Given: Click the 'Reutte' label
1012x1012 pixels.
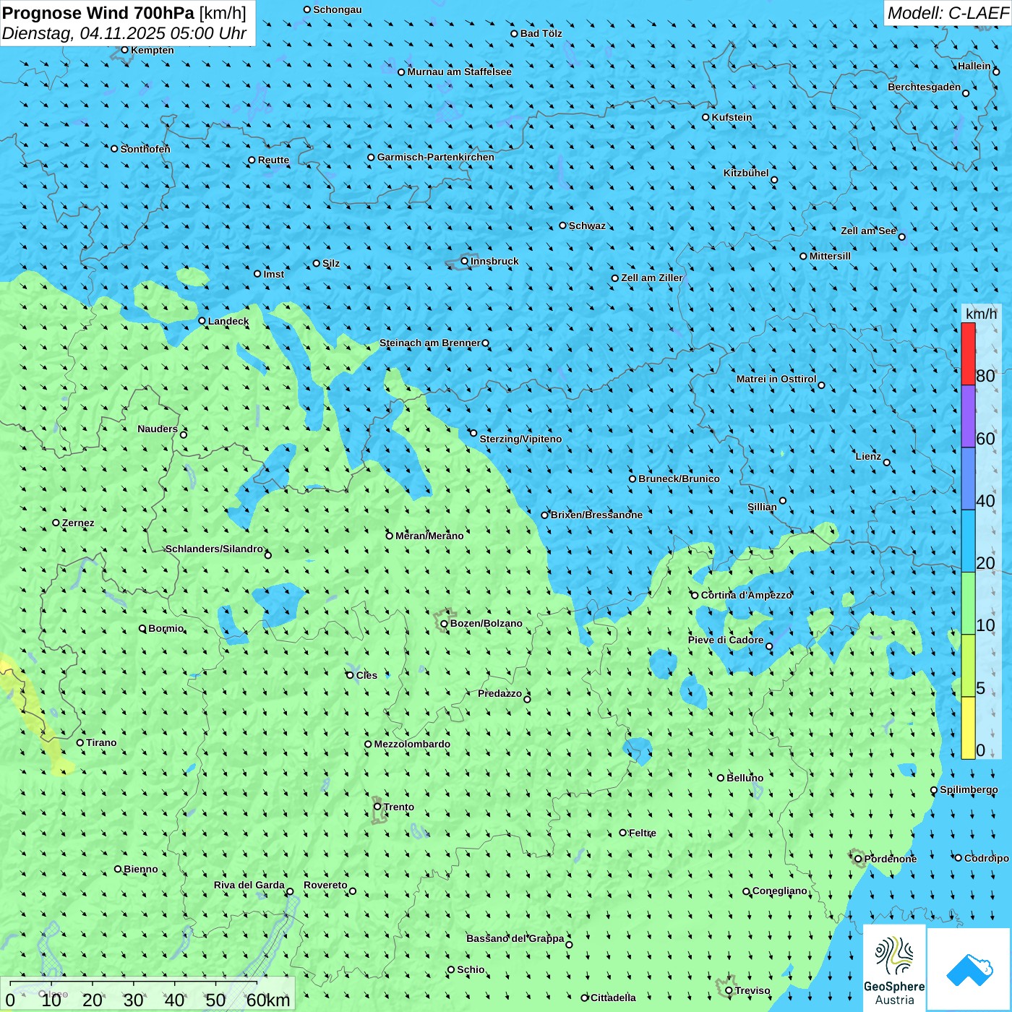Looking at the screenshot, I should (273, 160).
